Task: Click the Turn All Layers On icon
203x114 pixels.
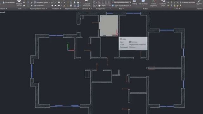Action: coord(168,6)
